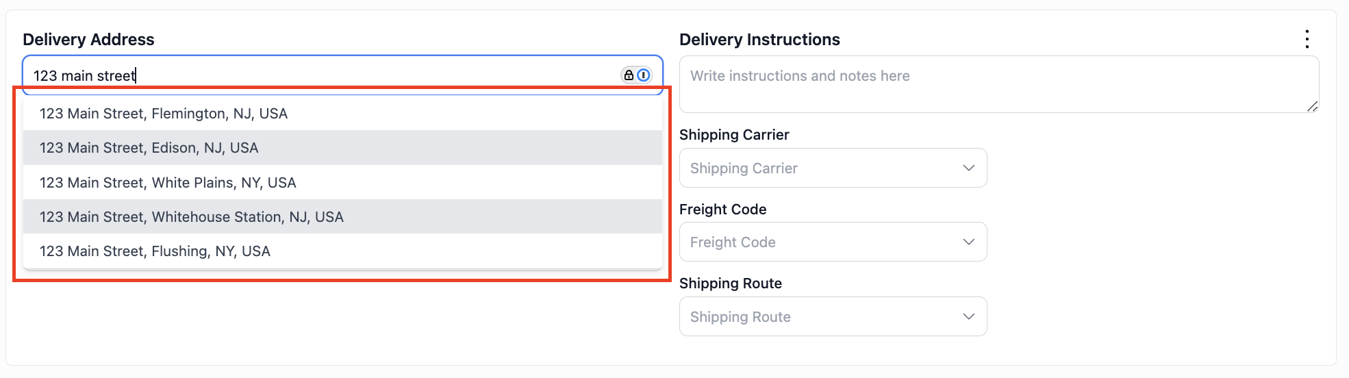The height and width of the screenshot is (378, 1349).
Task: Click into the Delivery Instructions text area
Action: (x=999, y=84)
